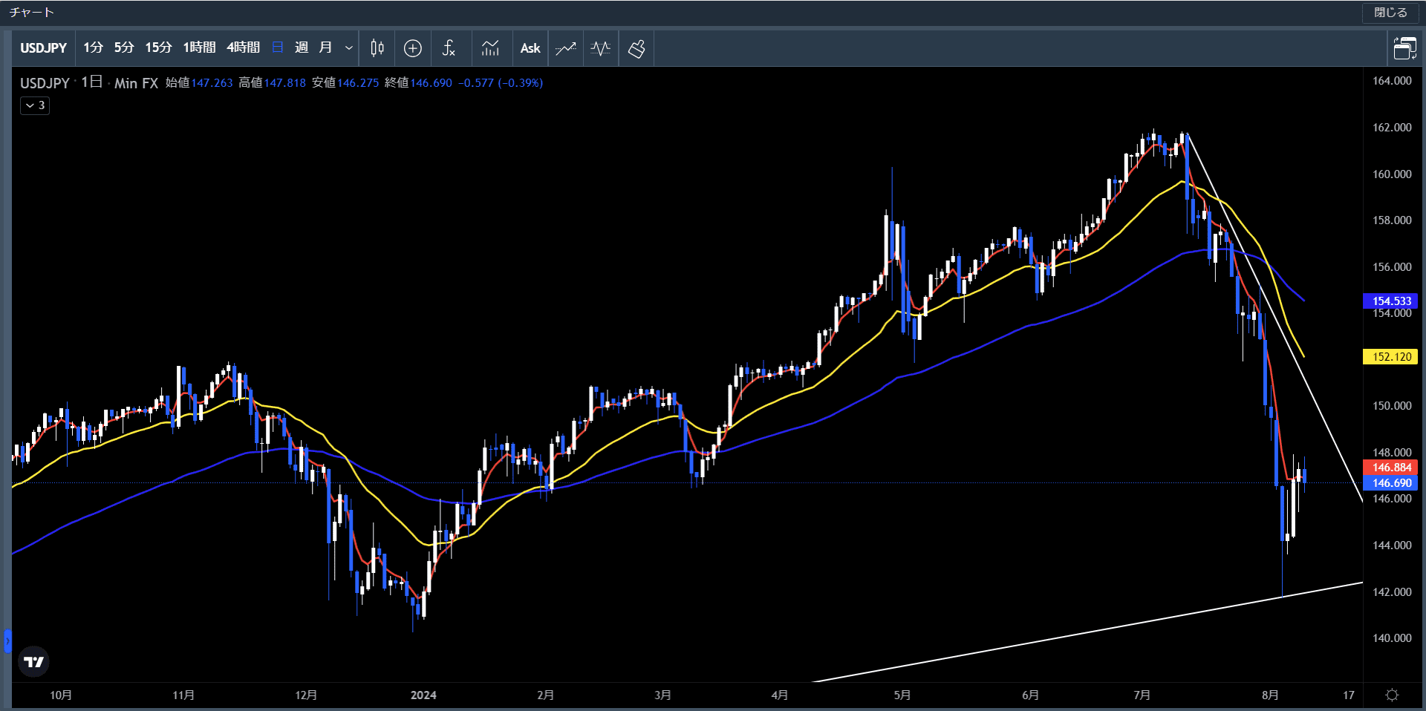The image size is (1426, 711).
Task: Click the 2024 label on time axis
Action: click(423, 695)
